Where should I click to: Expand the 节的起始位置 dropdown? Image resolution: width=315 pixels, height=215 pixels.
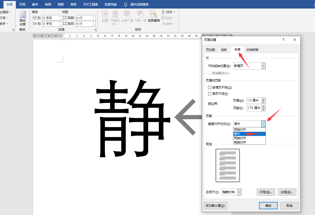[x=263, y=66]
